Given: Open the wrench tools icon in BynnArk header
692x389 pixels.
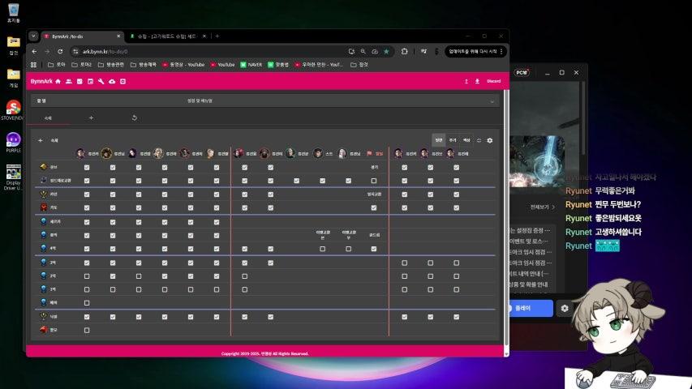Looking at the screenshot, I should pos(101,81).
